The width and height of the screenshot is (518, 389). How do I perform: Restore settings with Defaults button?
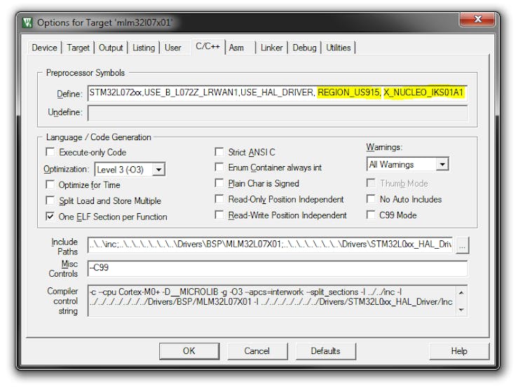point(326,351)
